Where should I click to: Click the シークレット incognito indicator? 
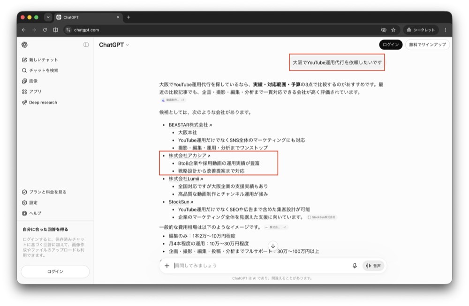[x=421, y=30]
